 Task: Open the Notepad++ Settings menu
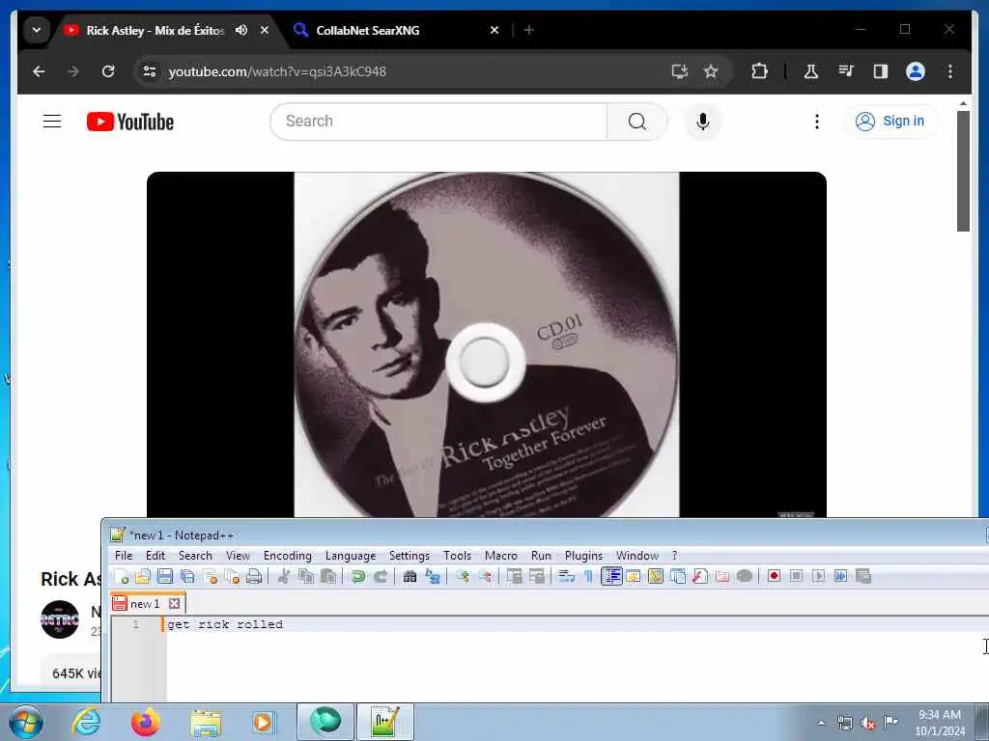pos(410,555)
